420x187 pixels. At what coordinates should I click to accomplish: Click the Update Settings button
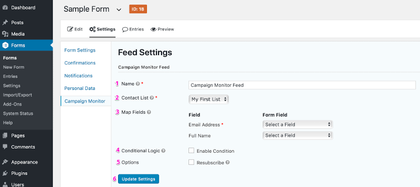[138, 179]
